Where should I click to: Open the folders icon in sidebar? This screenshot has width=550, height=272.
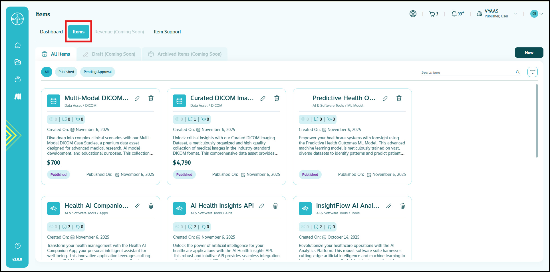click(18, 62)
